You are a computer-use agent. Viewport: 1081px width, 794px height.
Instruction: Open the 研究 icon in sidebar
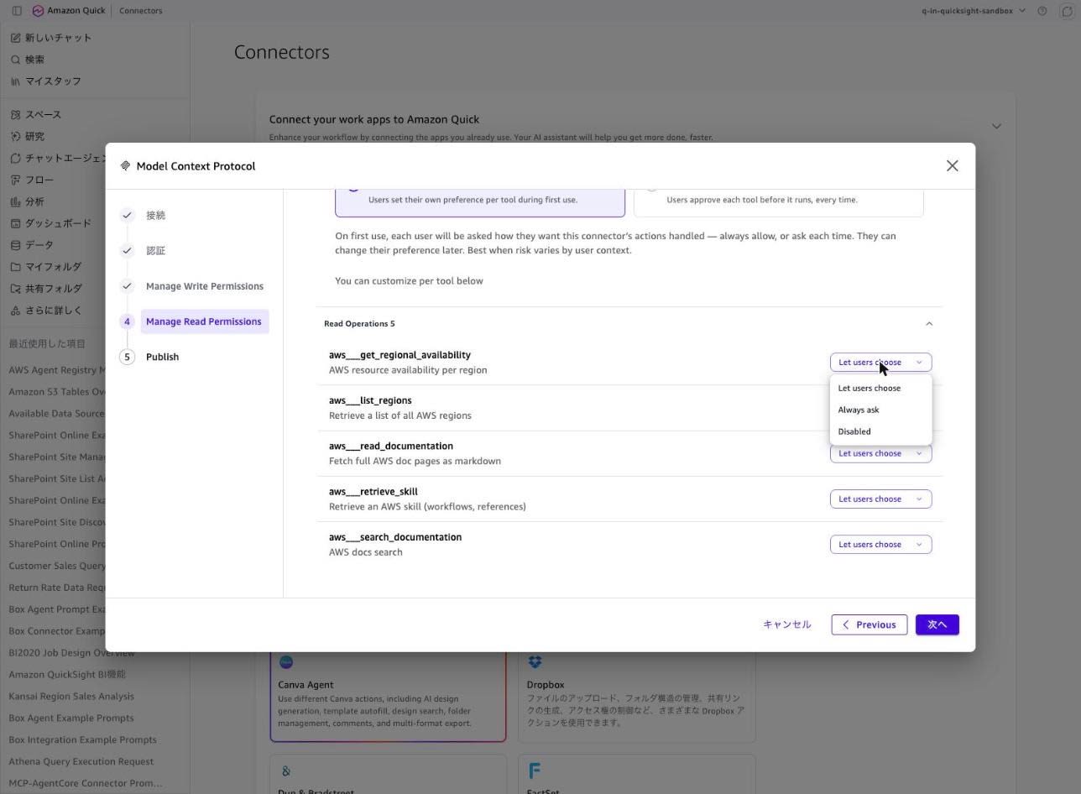[15, 137]
